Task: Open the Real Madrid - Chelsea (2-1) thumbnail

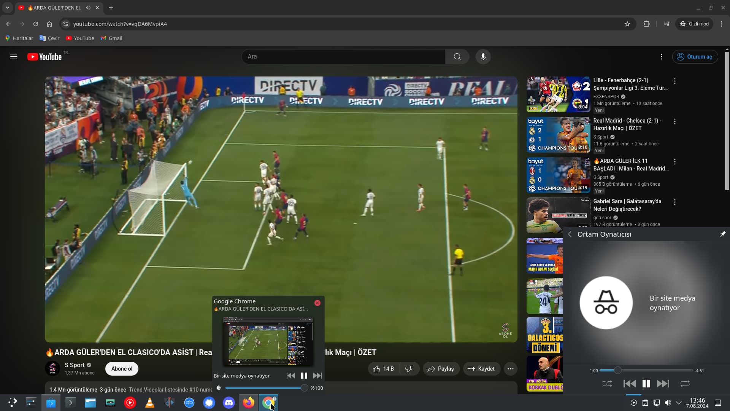Action: [558, 135]
